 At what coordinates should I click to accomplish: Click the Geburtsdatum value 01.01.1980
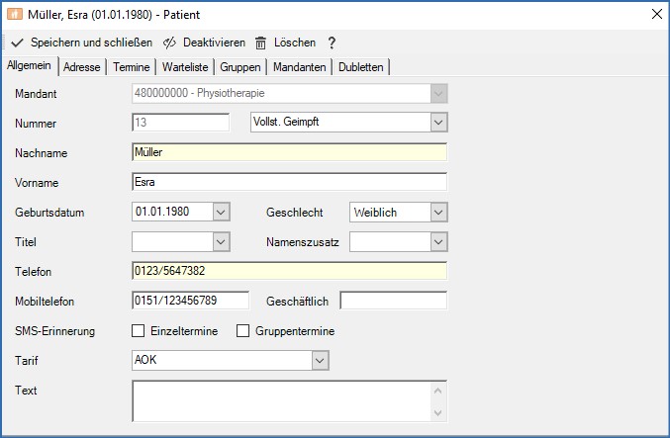(x=162, y=212)
